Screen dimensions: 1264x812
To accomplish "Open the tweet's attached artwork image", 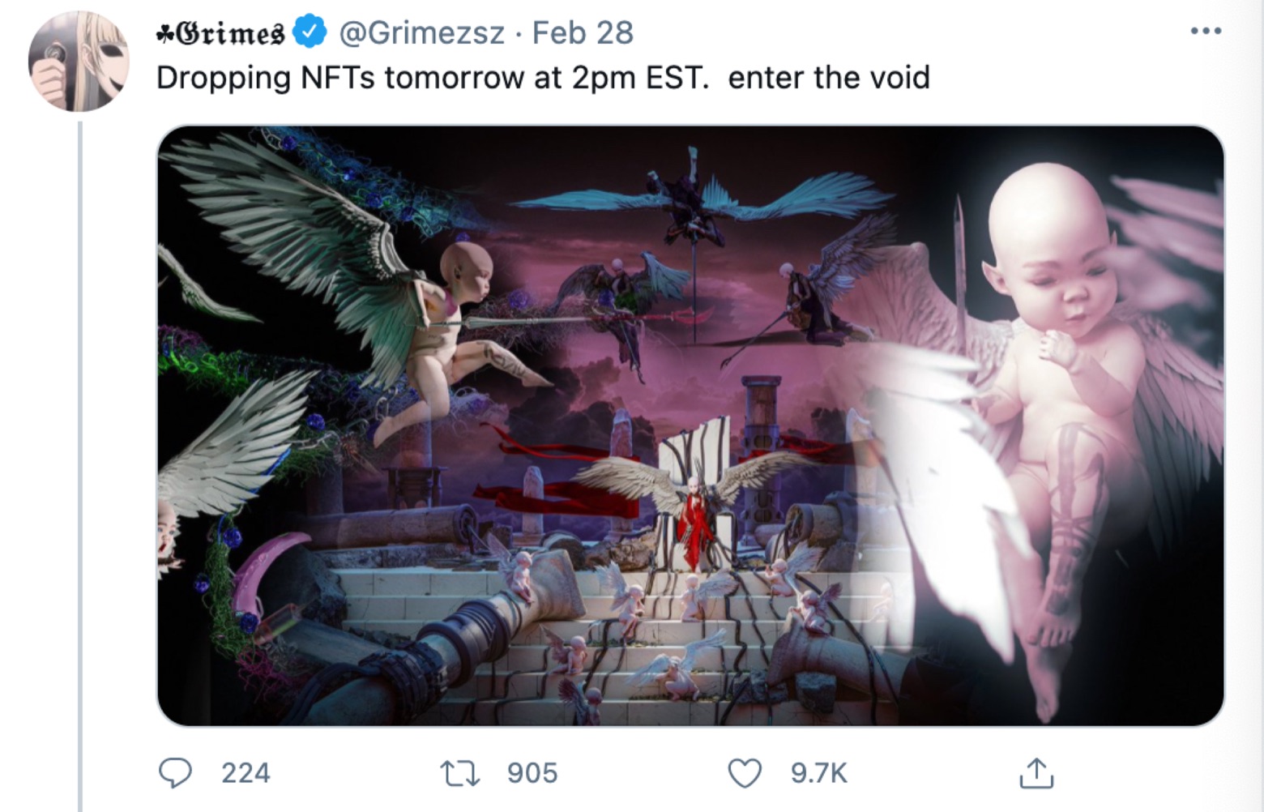I will click(690, 425).
